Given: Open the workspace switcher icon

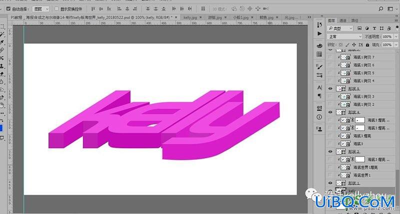Looking at the screenshot, I should pyautogui.click(x=390, y=9).
